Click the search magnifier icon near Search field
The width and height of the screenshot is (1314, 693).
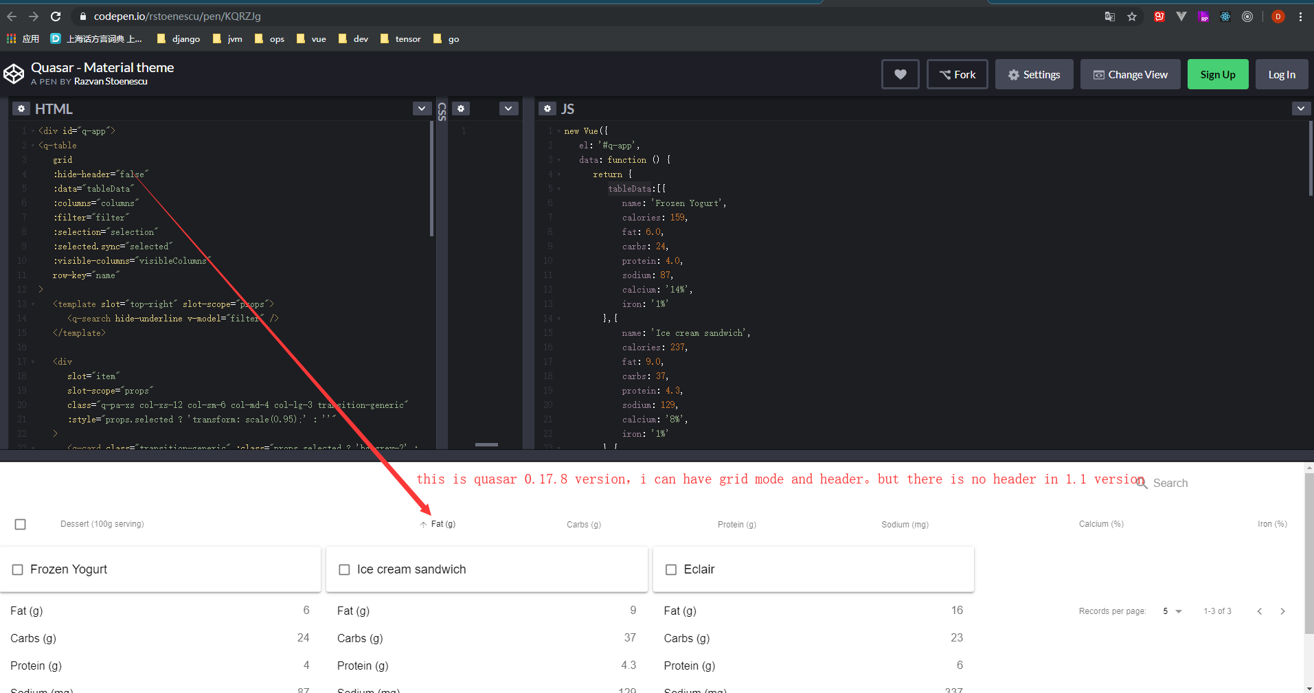(x=1141, y=483)
